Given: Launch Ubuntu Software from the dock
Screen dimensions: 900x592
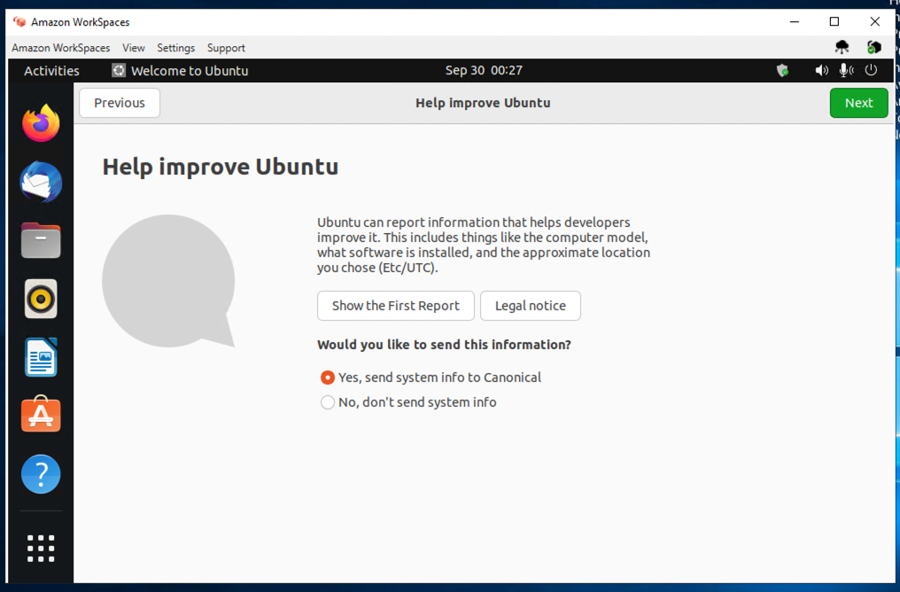Looking at the screenshot, I should click(x=40, y=414).
